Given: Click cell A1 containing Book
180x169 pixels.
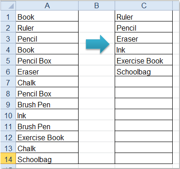Looking at the screenshot, I should (x=47, y=16).
